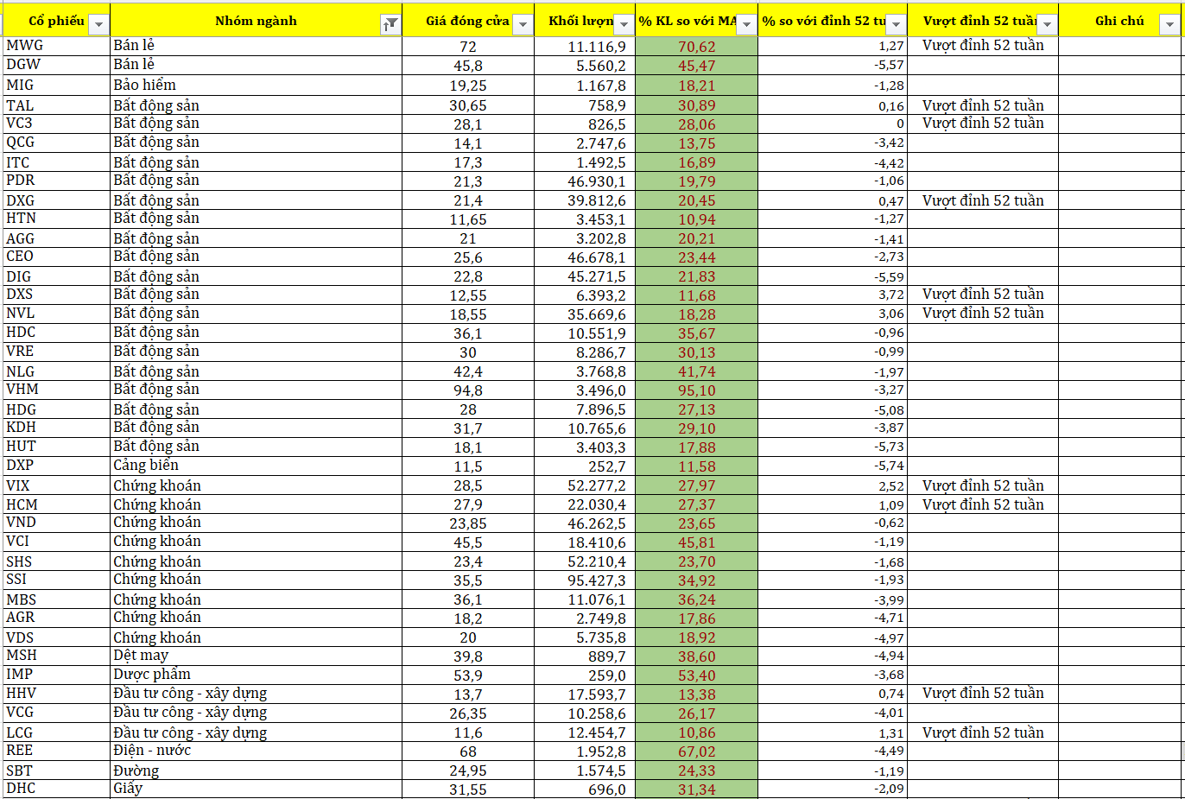Screen dimensions: 1185x799
Task: Click -5,59 in the DIG row
Action: 833,276
